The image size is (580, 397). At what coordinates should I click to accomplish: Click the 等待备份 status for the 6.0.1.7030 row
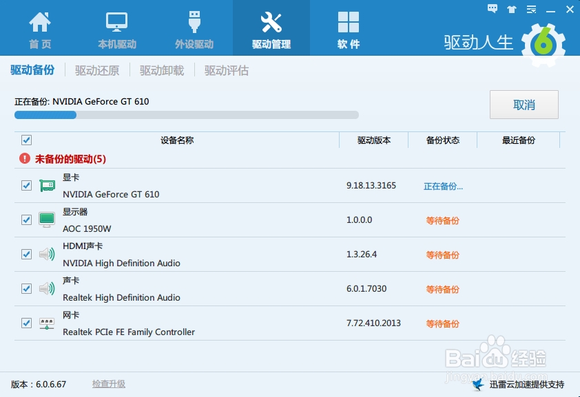(443, 289)
